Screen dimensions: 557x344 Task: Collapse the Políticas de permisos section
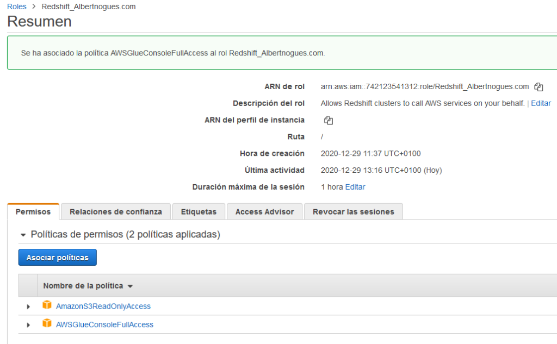[x=23, y=235]
